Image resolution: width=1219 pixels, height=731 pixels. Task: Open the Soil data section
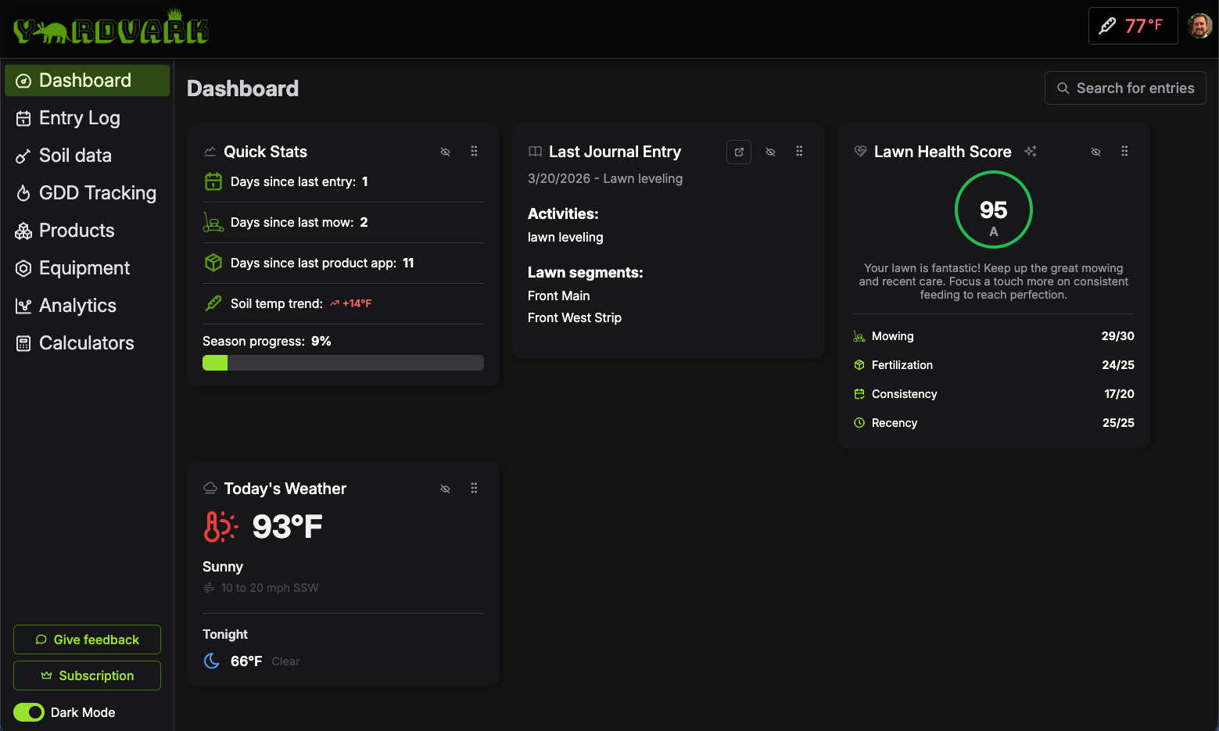click(x=75, y=155)
